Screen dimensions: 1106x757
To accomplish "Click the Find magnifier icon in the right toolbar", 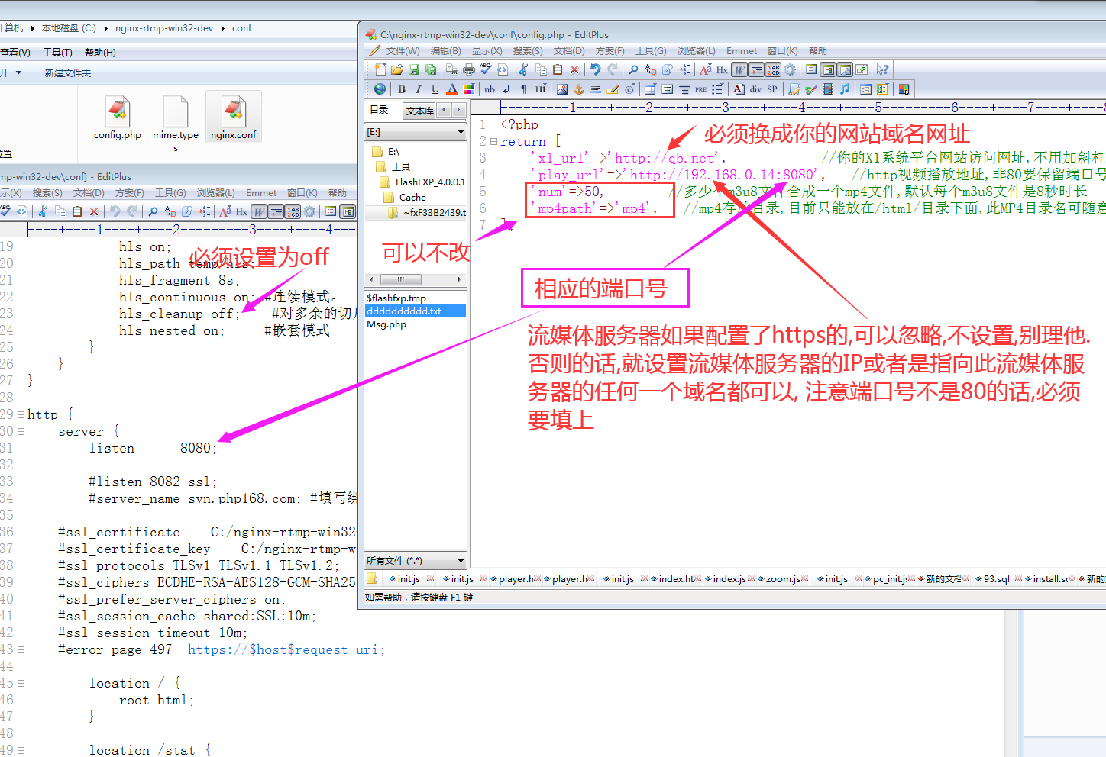I will click(633, 69).
